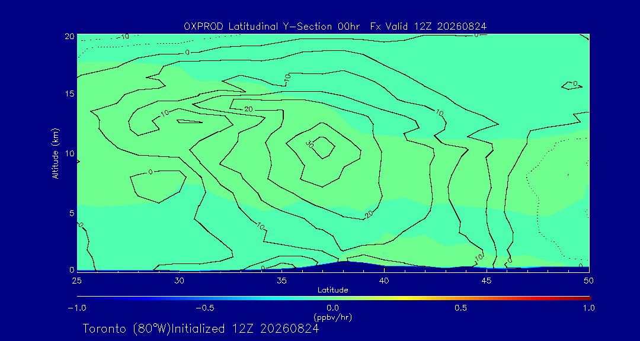The image size is (640, 341).
Task: Click the latitude 30 tick label
Action: tap(179, 280)
